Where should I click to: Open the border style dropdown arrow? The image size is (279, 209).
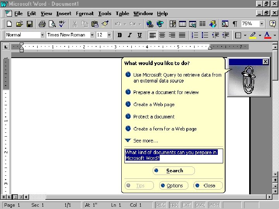[x=245, y=35]
